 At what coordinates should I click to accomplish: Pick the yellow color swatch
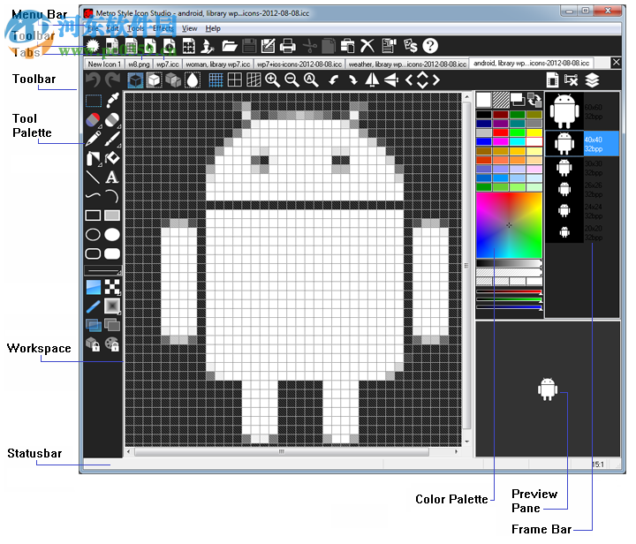tap(534, 132)
